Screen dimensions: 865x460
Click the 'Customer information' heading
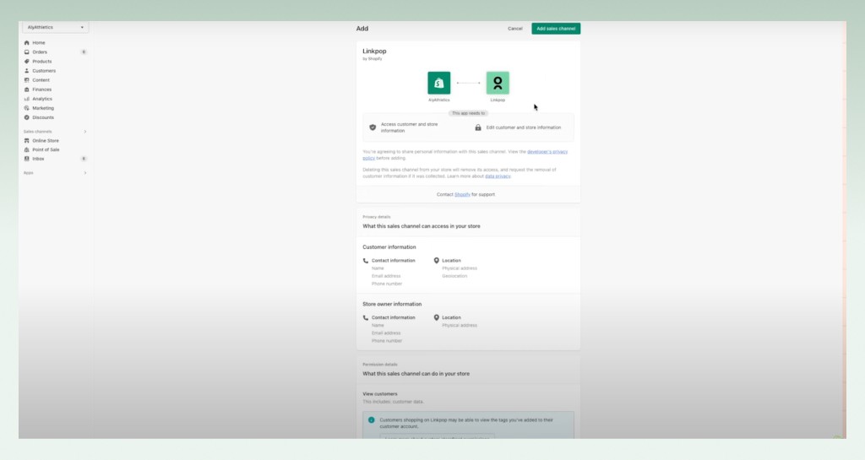click(389, 246)
